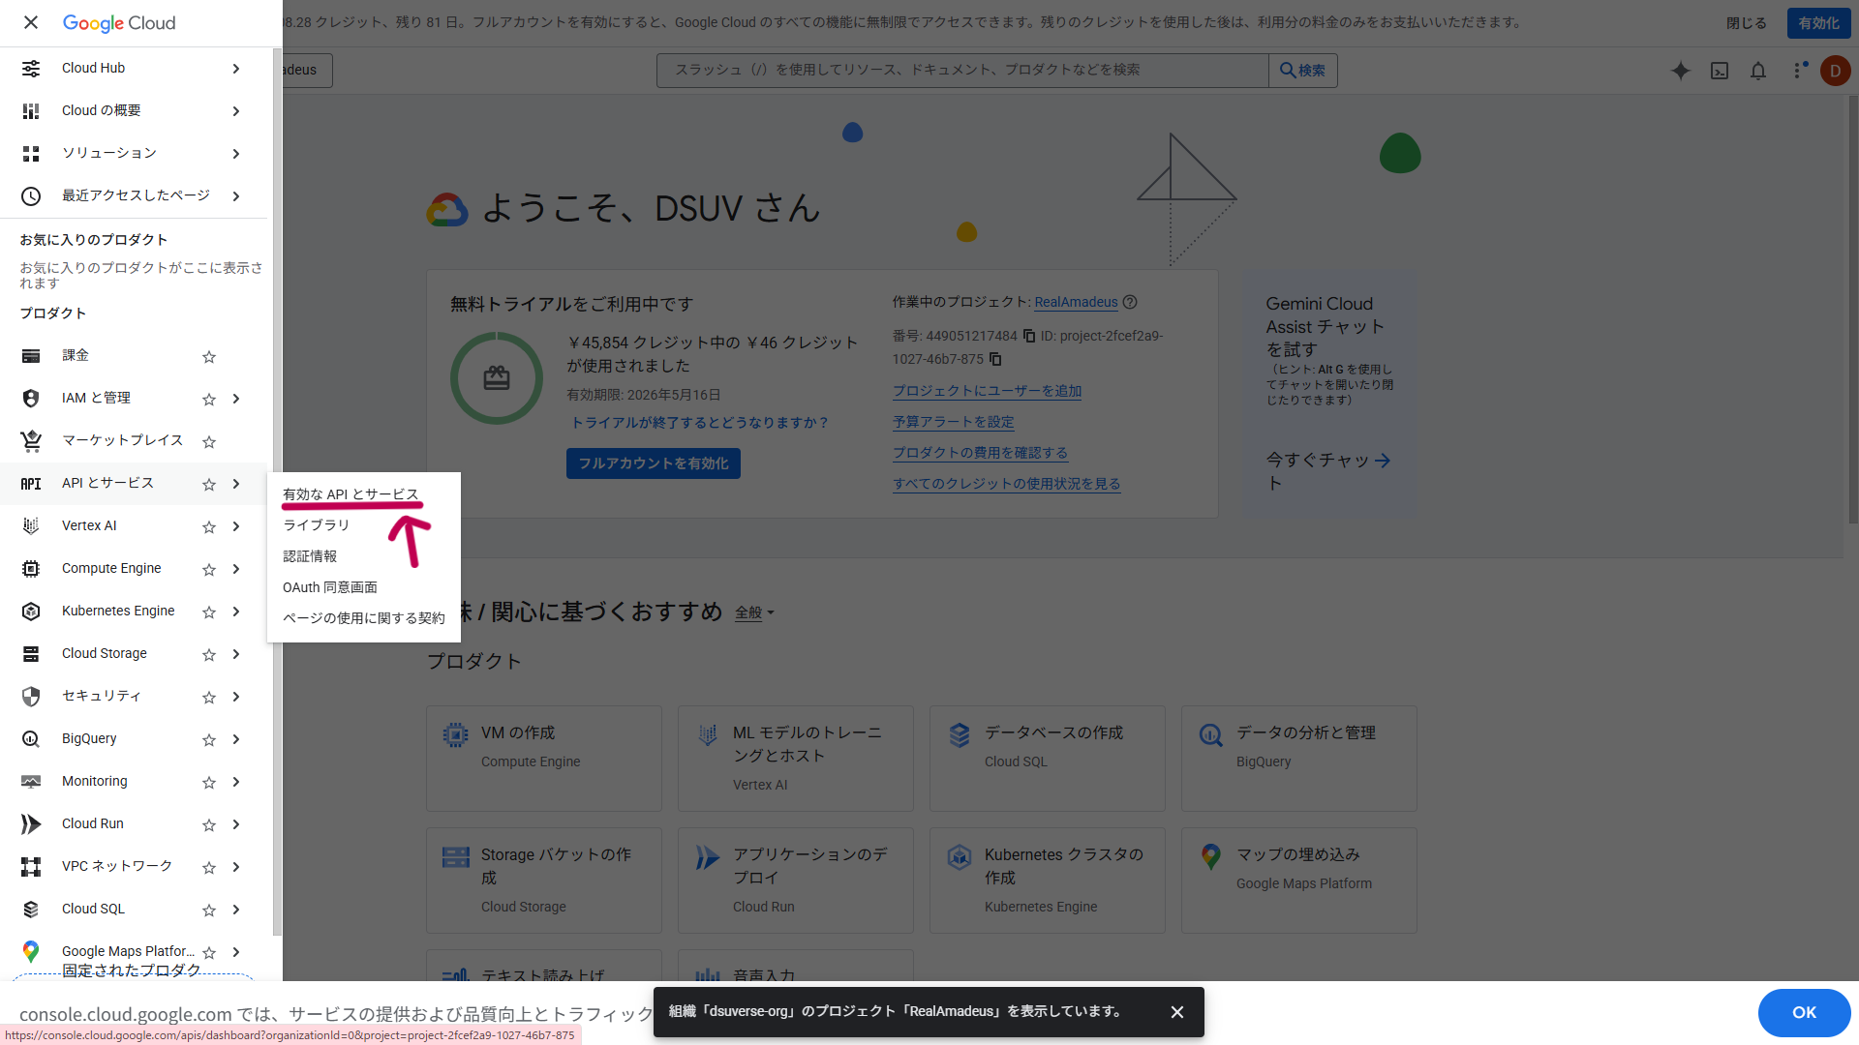This screenshot has width=1859, height=1045.
Task: Toggle favorite star for Monitoring
Action: click(x=209, y=782)
